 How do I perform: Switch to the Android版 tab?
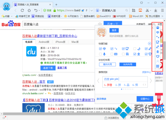coord(44,42)
